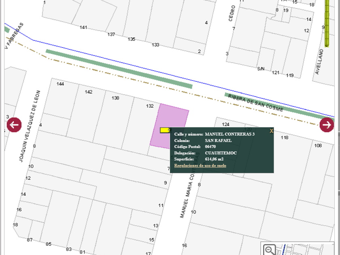The image size is (340, 255).
Task: Click the Superficie value 614,06 m2
Action: (x=214, y=159)
